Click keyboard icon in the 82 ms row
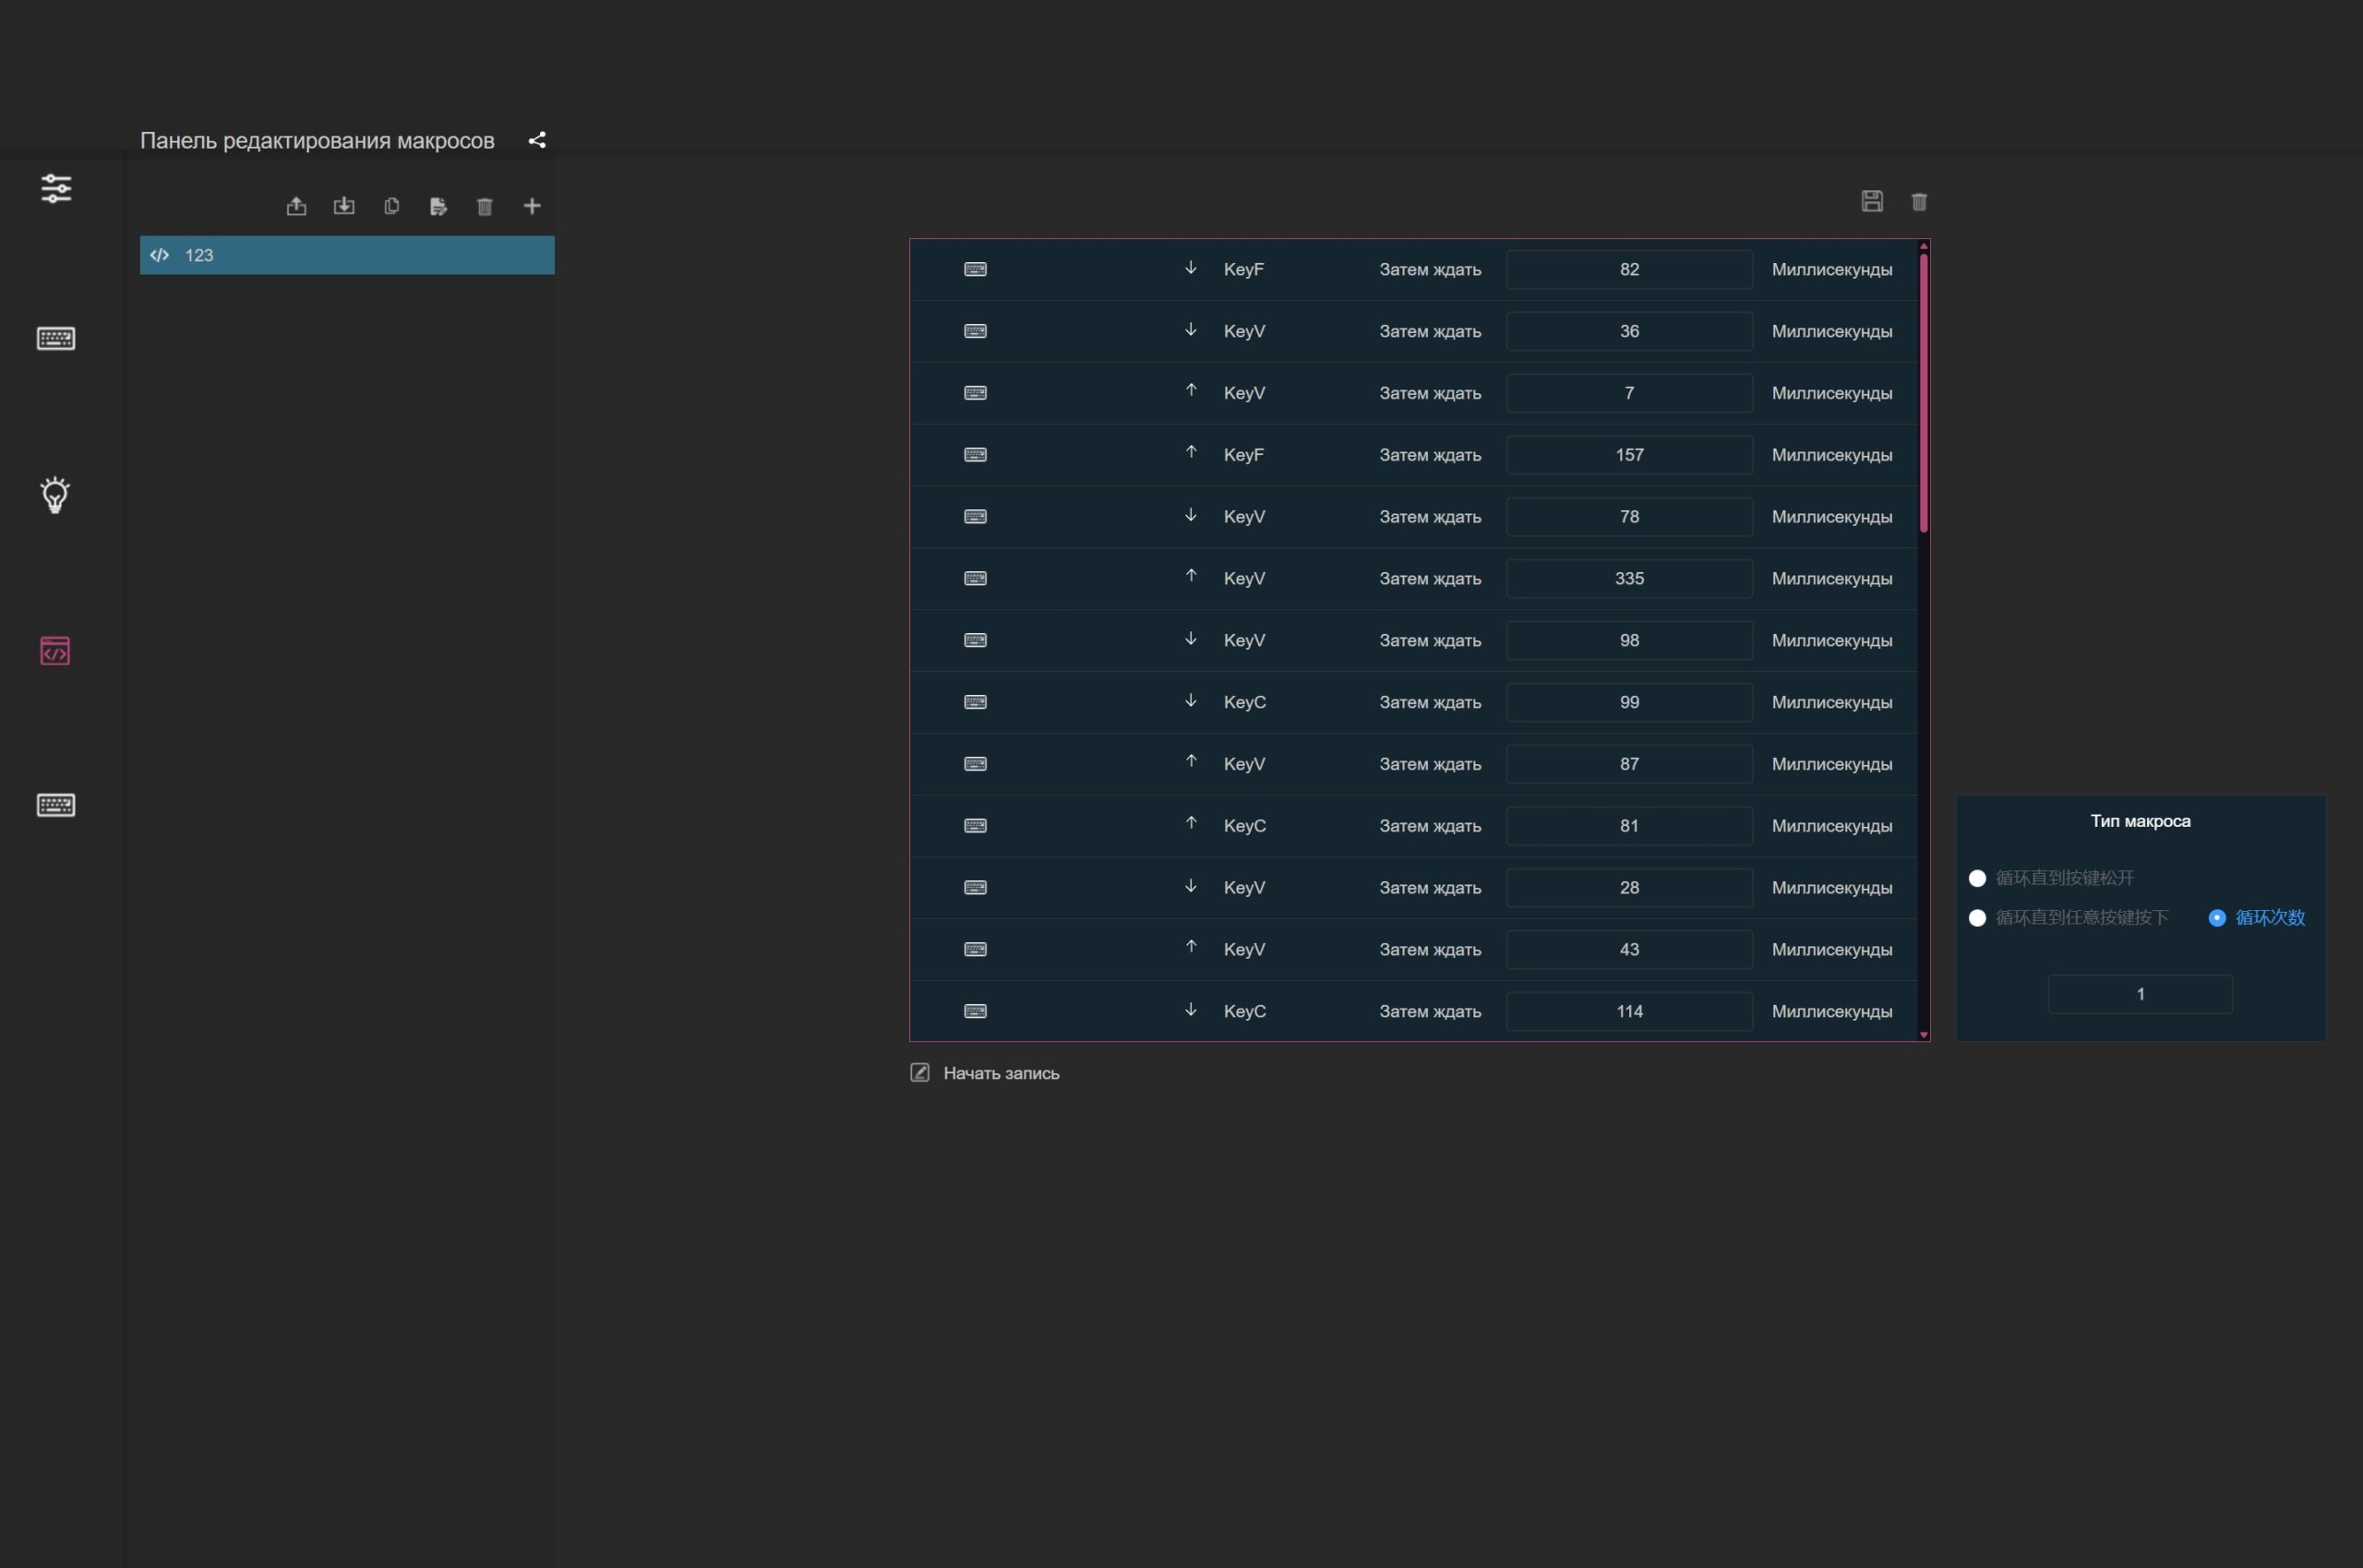 pyautogui.click(x=975, y=269)
